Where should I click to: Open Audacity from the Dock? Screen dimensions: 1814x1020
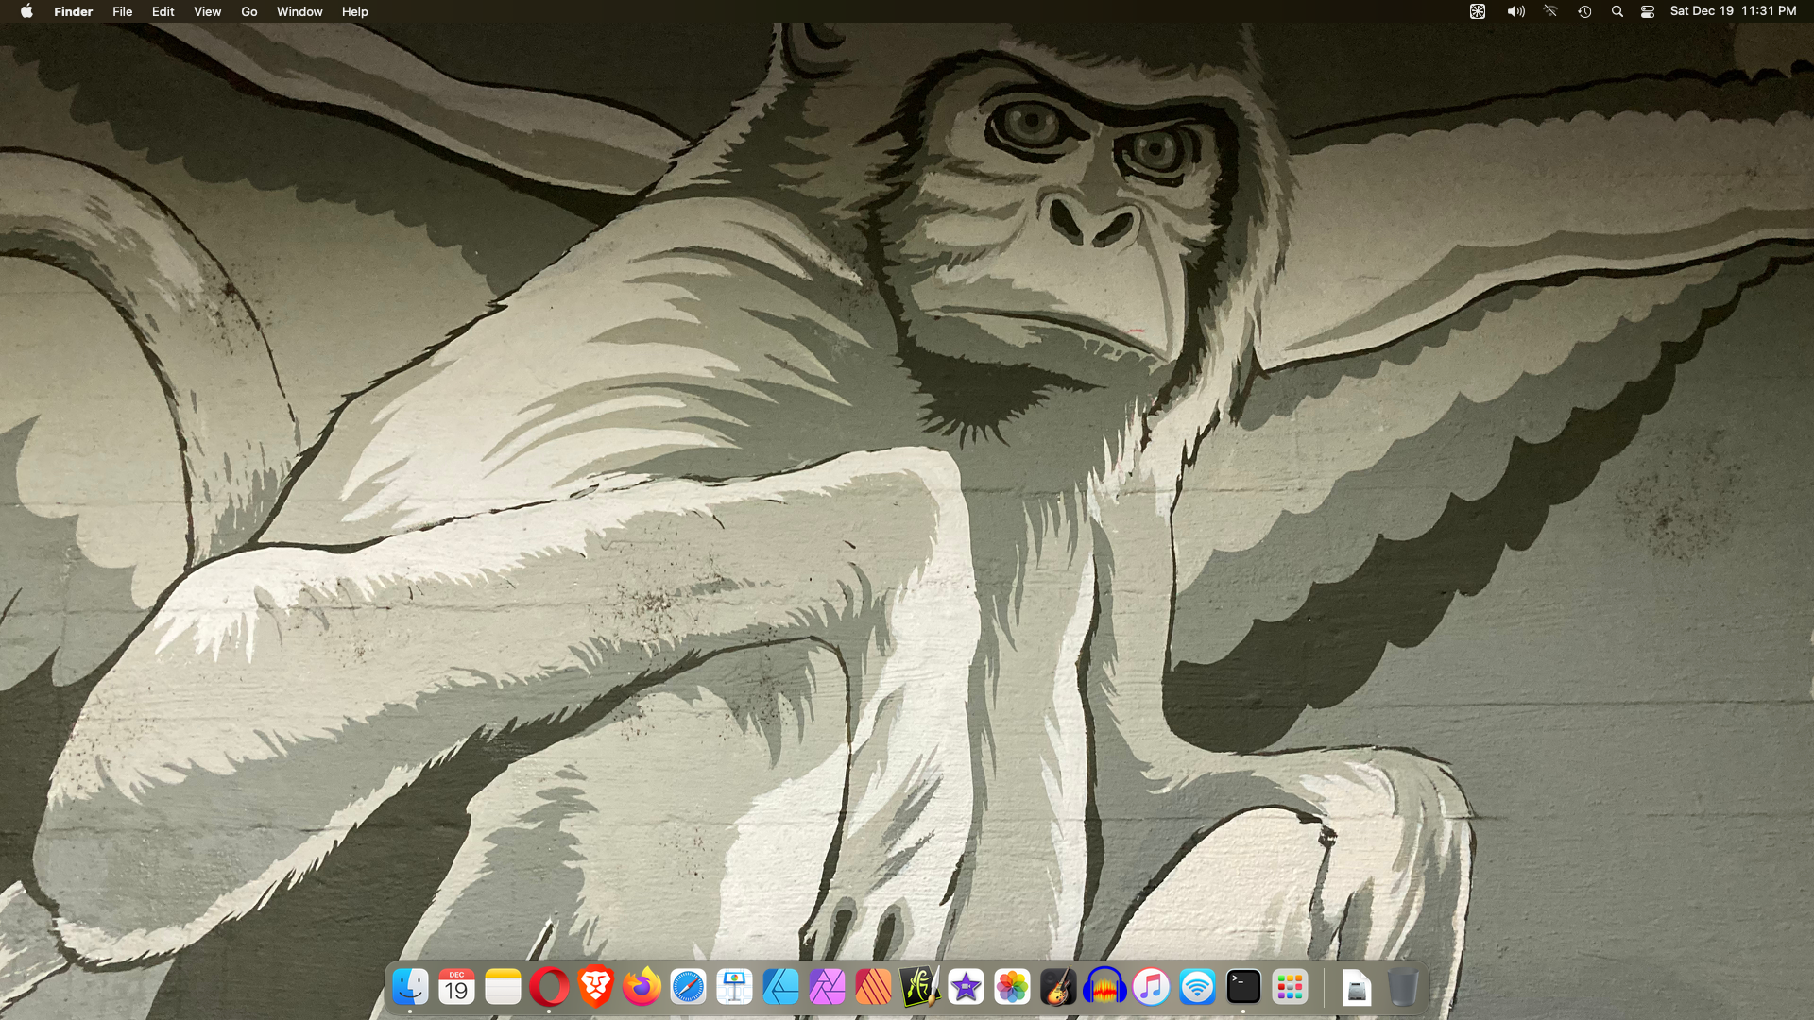tap(1104, 988)
